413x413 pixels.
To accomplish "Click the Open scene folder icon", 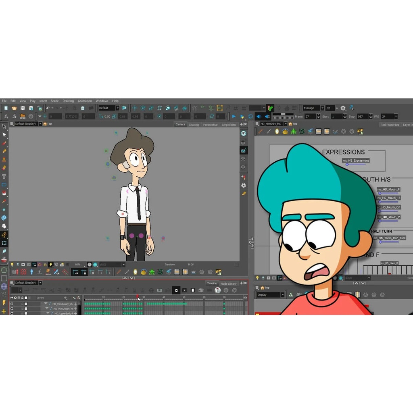I will (14, 108).
